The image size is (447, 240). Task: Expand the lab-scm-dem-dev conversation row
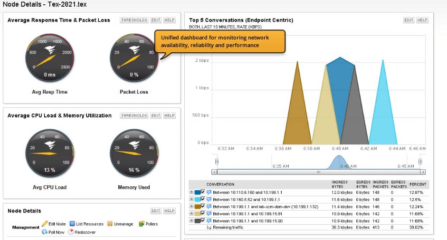tap(191, 207)
